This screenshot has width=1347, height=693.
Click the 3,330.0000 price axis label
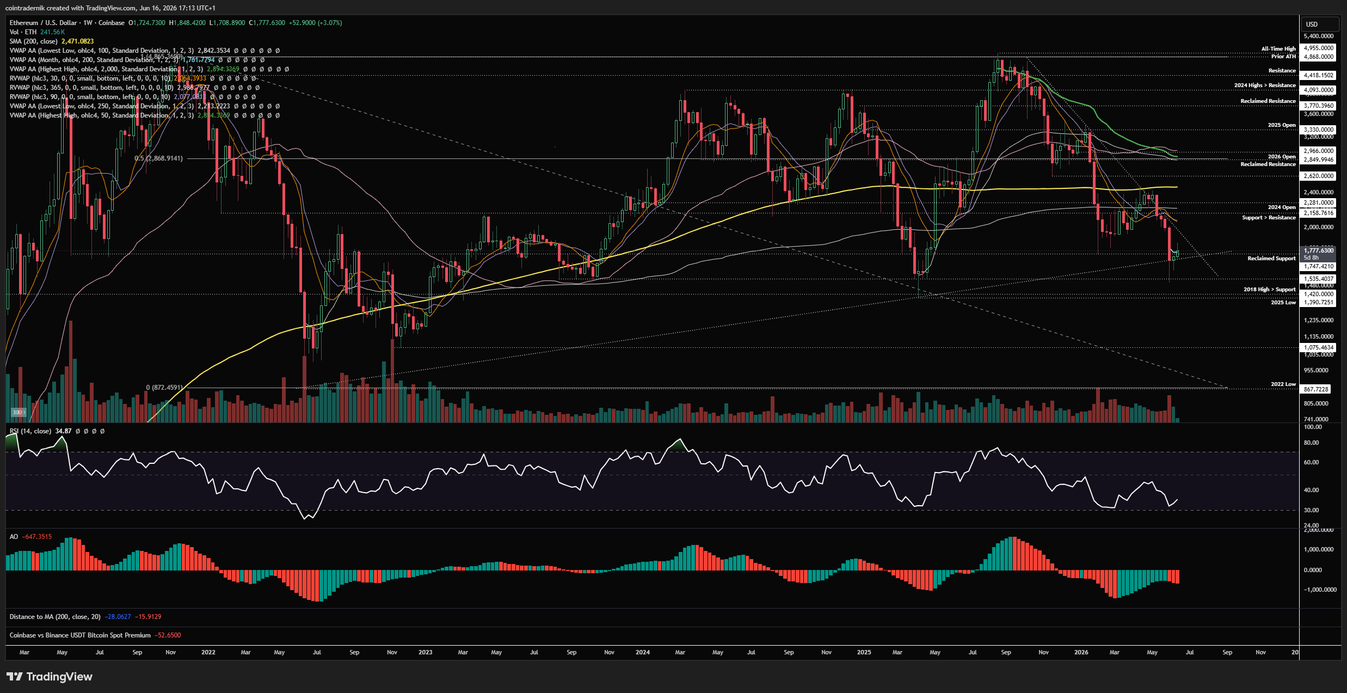(x=1319, y=130)
